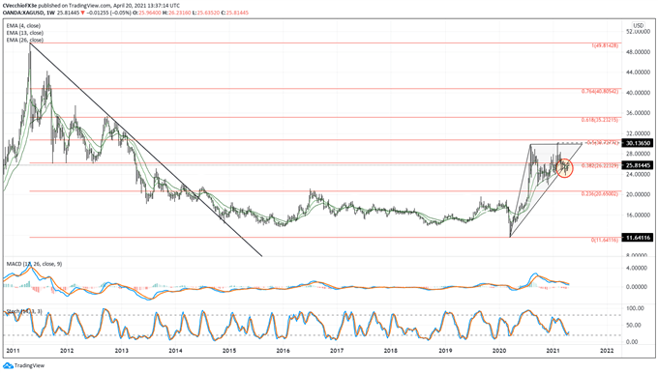Click the red circle annotation on price

(x=564, y=168)
